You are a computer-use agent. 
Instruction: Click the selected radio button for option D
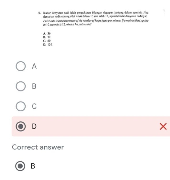tap(21, 126)
